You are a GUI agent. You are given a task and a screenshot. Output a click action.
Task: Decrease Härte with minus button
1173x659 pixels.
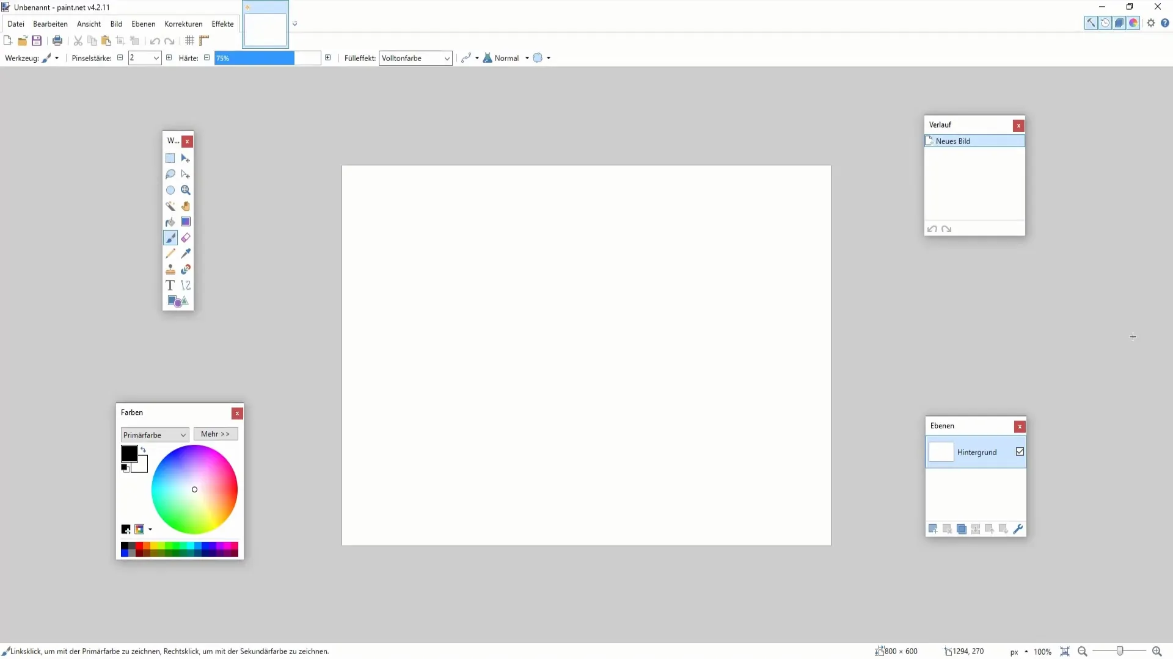(x=206, y=57)
